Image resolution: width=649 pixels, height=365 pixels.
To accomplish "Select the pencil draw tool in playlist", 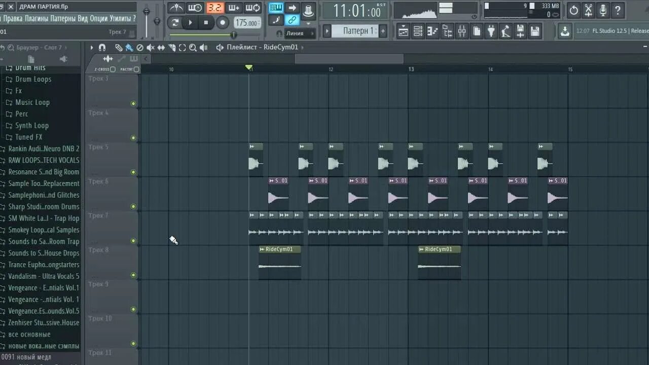I will (119, 47).
